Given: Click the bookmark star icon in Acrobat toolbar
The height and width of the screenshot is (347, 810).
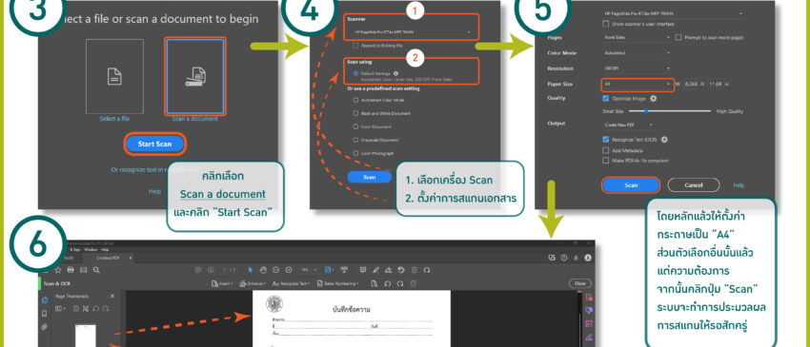Looking at the screenshot, I should pos(58,270).
